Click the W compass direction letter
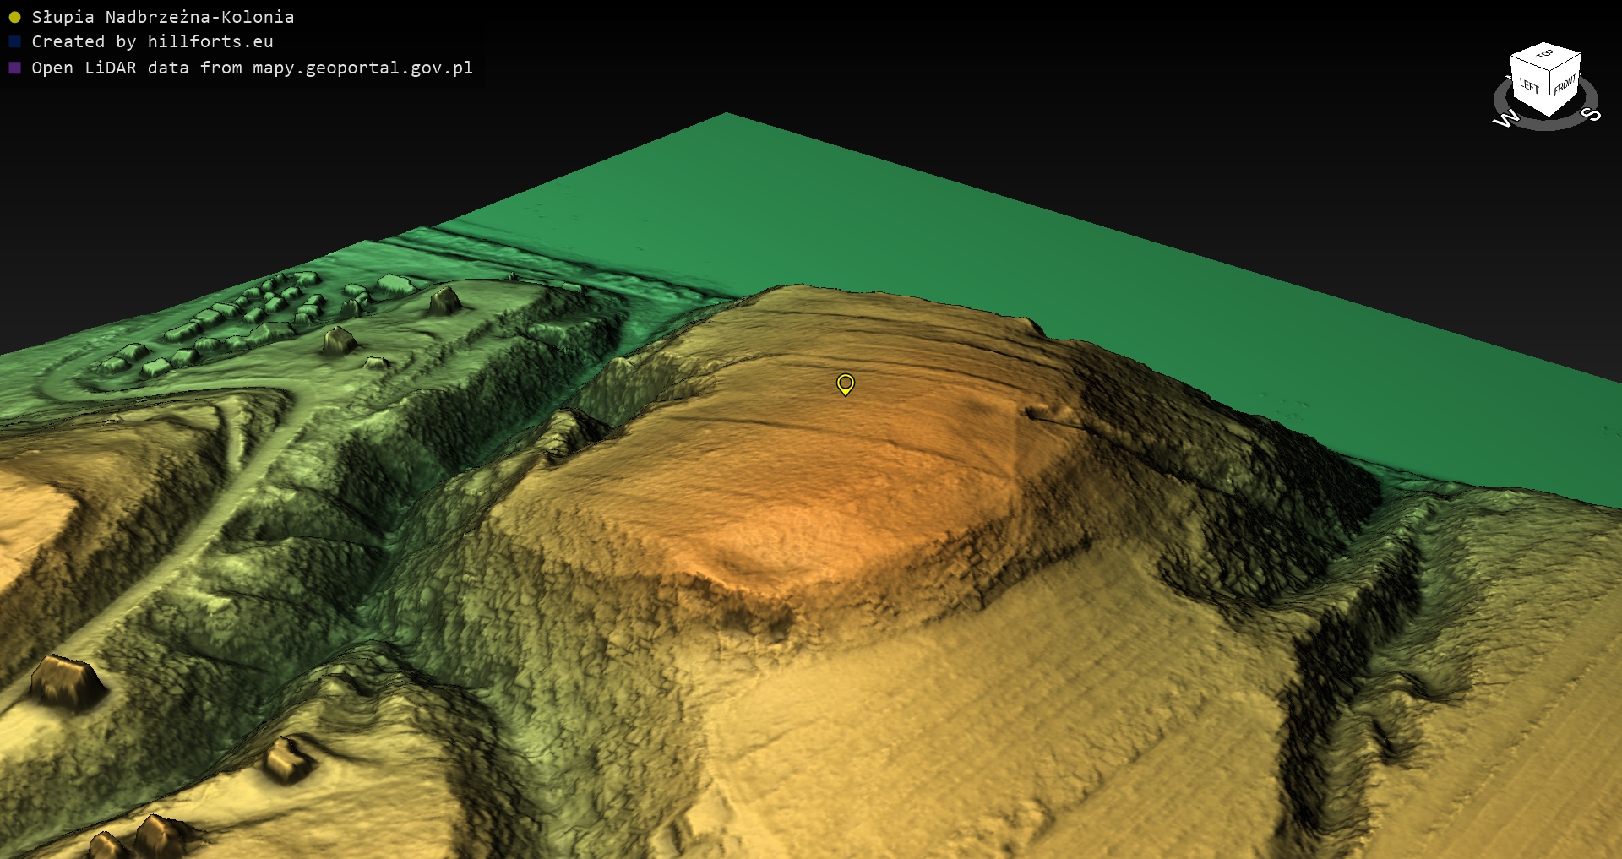1622x859 pixels. point(1505,119)
